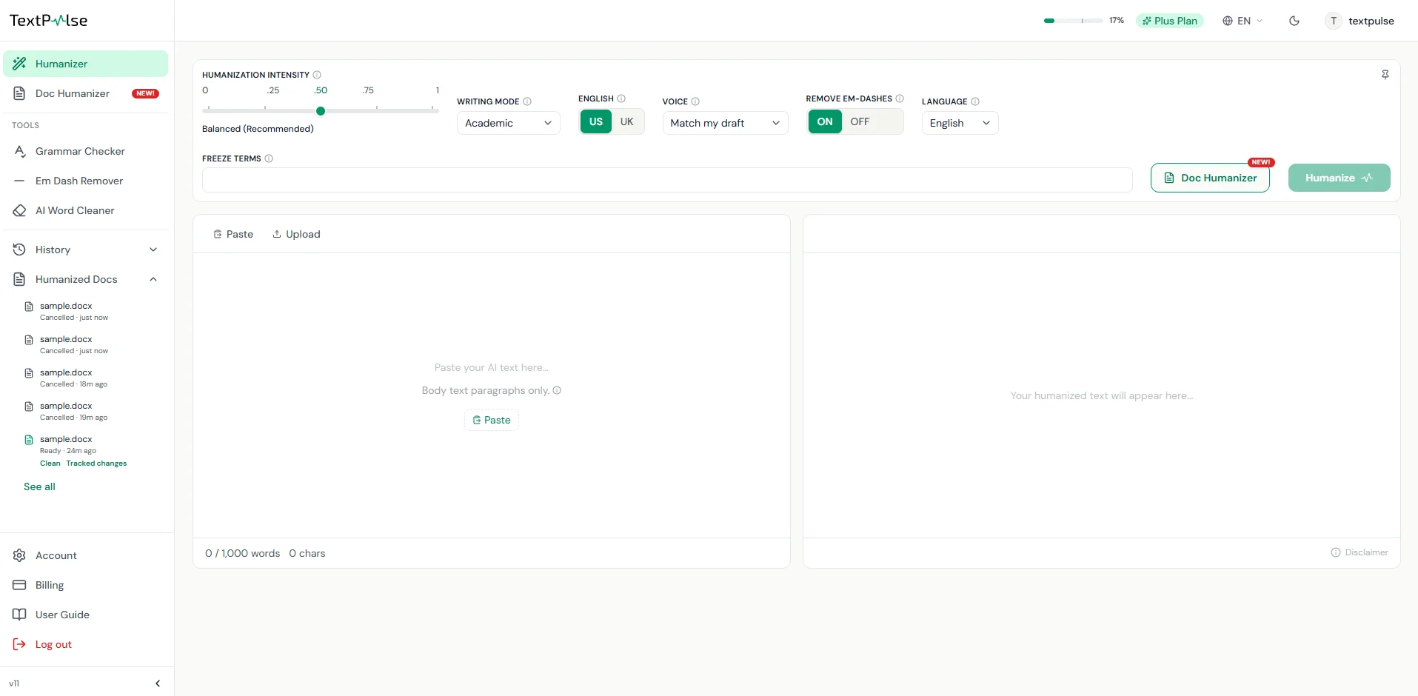Click the Doc Humanizer button in settings panel
Viewport: 1418px width, 696px height.
[1210, 178]
